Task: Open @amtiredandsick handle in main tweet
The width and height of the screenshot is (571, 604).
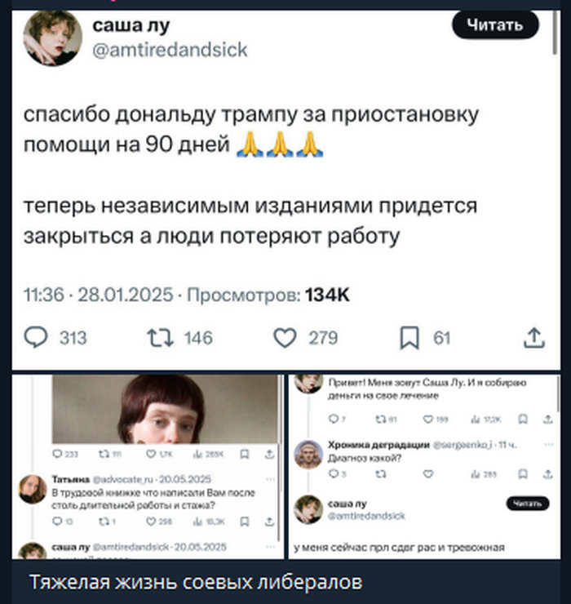Action: [170, 50]
